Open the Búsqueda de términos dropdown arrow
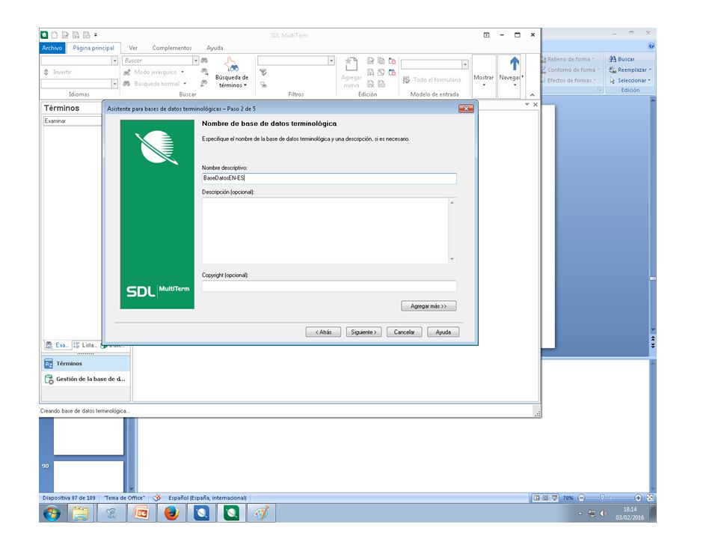Image resolution: width=718 pixels, height=539 pixels. tap(245, 85)
